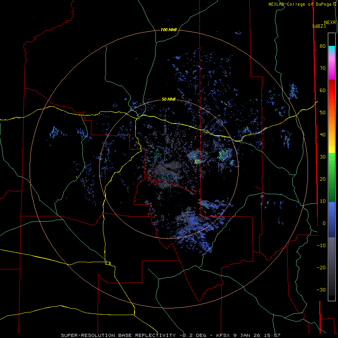Click the 0 value on the dBZ scale
The width and height of the screenshot is (338, 338).
pyautogui.click(x=324, y=223)
